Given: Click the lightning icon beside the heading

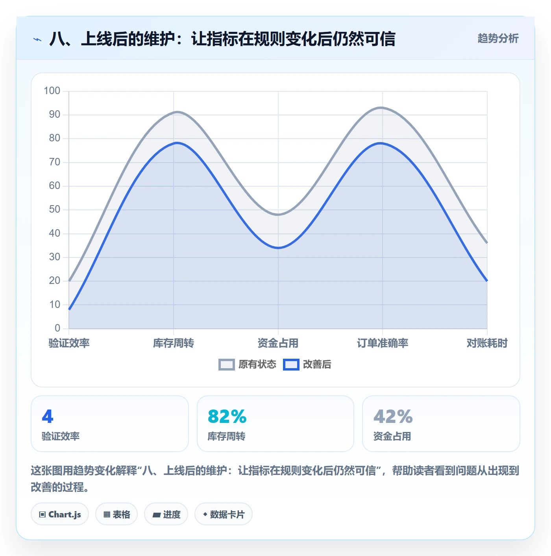Looking at the screenshot, I should (x=37, y=39).
